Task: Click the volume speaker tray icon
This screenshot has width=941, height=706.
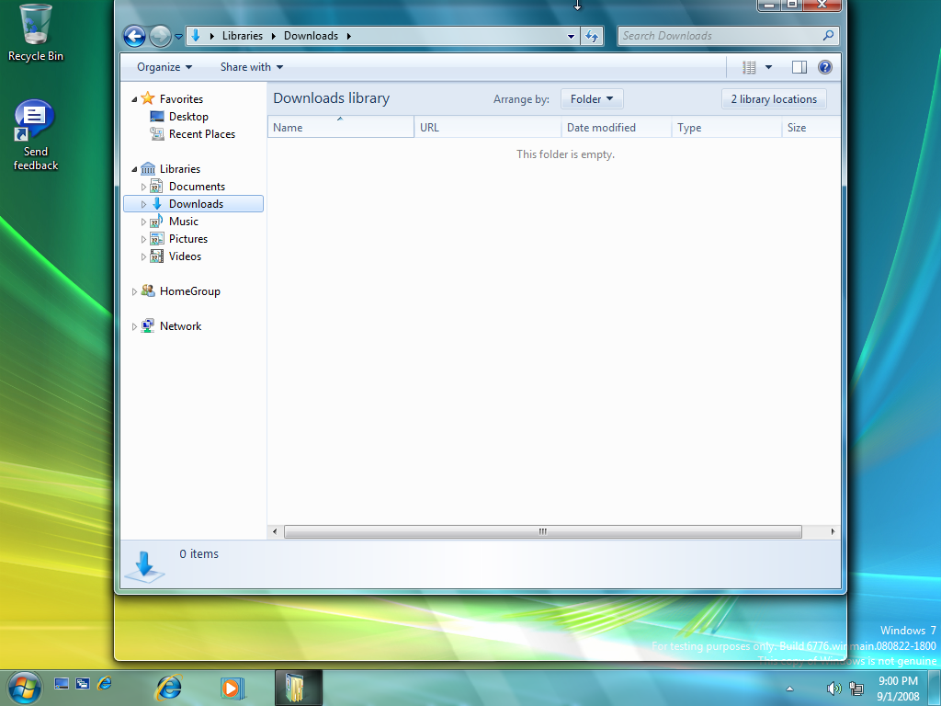Action: click(x=833, y=688)
